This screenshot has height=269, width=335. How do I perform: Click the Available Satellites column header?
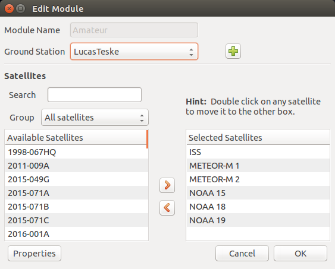[x=76, y=138]
